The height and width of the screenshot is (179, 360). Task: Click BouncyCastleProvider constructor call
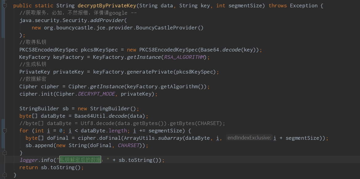(170, 28)
